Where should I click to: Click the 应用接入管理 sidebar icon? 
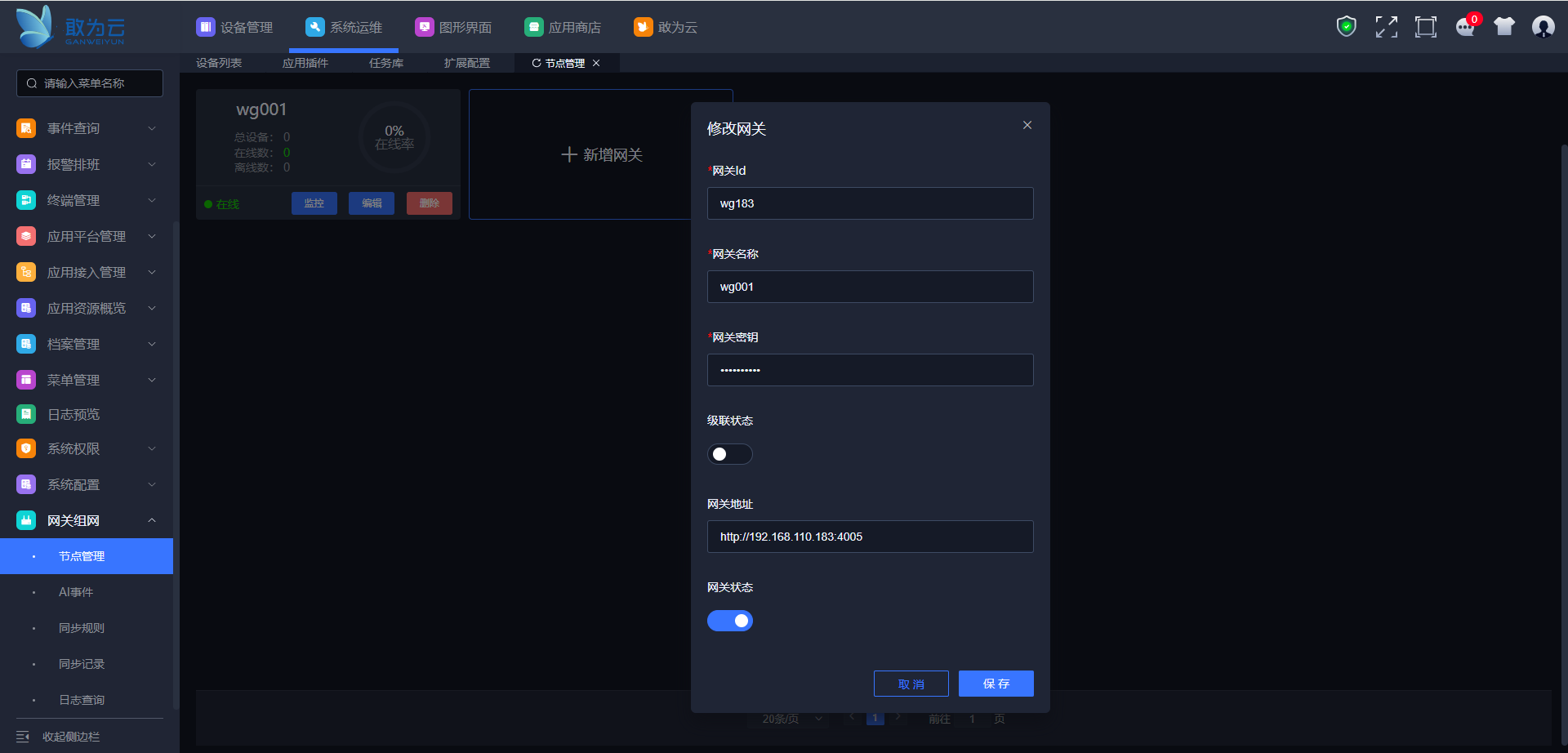click(x=26, y=272)
